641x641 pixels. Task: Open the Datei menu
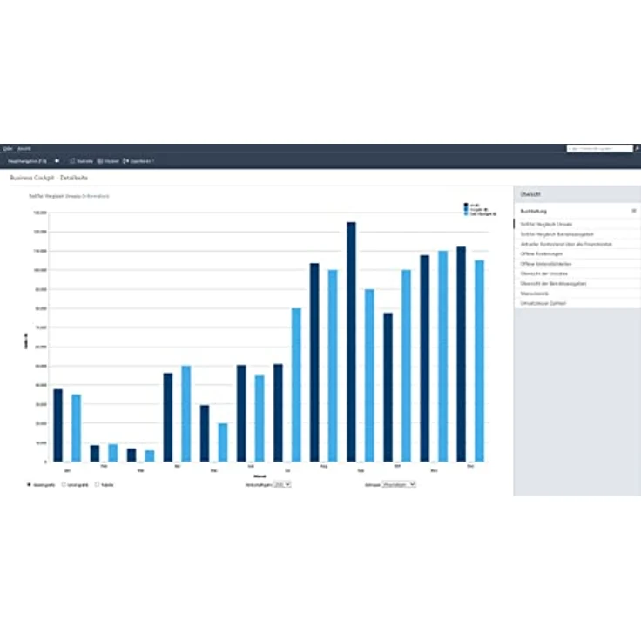point(8,149)
